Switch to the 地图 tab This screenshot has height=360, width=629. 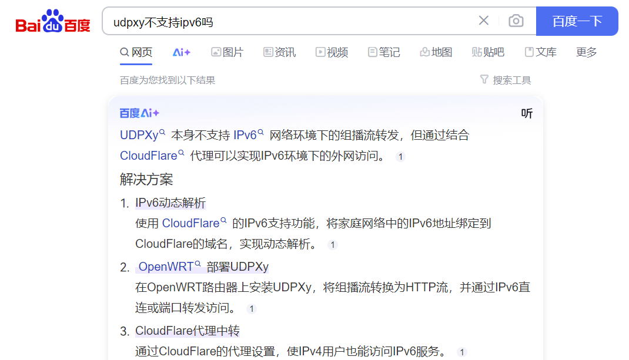[436, 52]
